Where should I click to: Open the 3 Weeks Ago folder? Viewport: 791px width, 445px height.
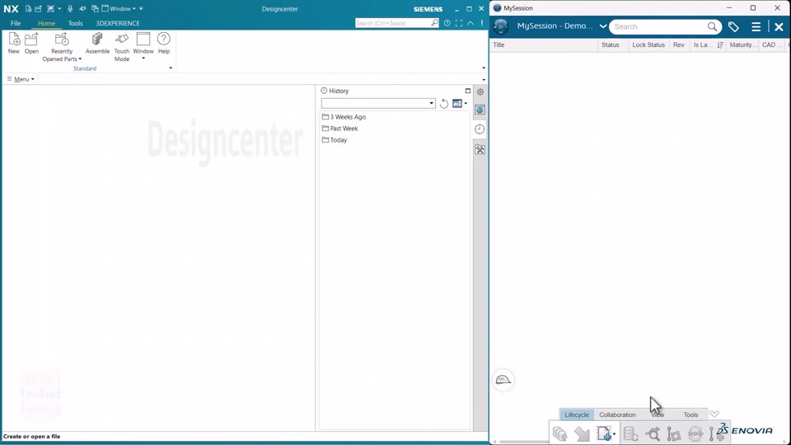point(344,116)
